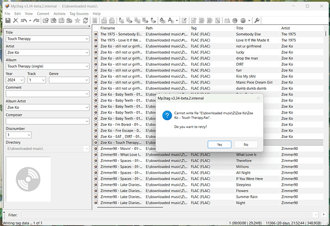The image size is (330, 226).
Task: Expand the Album Artist dropdown
Action: click(87, 107)
